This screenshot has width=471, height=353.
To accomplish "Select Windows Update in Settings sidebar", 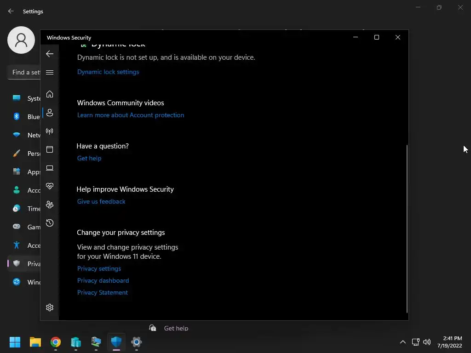I will click(24, 282).
